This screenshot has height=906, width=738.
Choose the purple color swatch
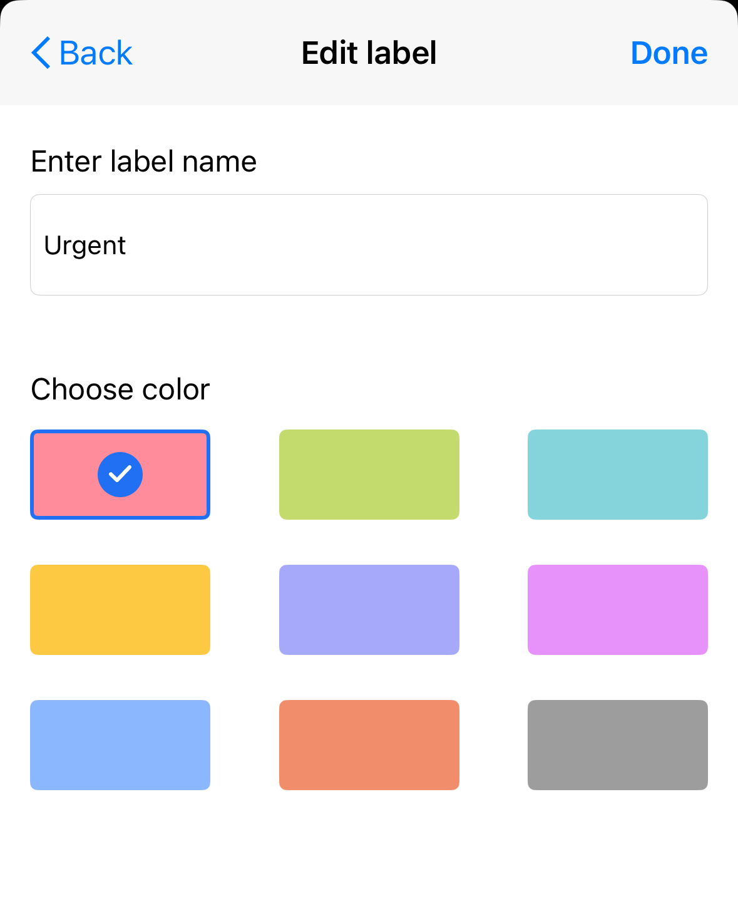click(x=369, y=609)
